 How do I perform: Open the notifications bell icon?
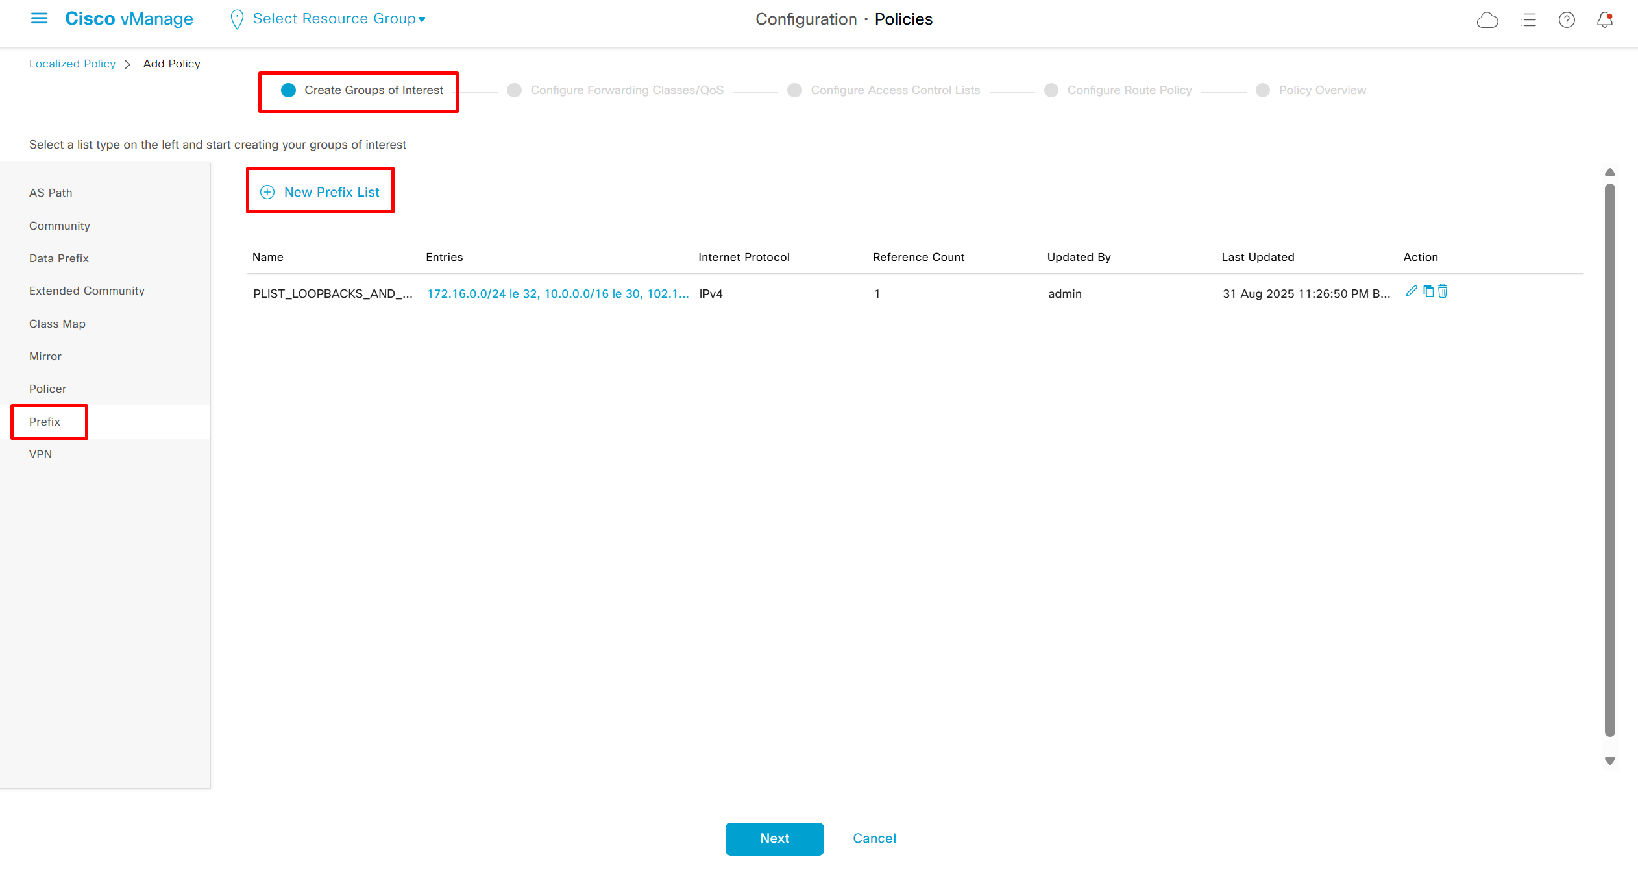(1604, 20)
